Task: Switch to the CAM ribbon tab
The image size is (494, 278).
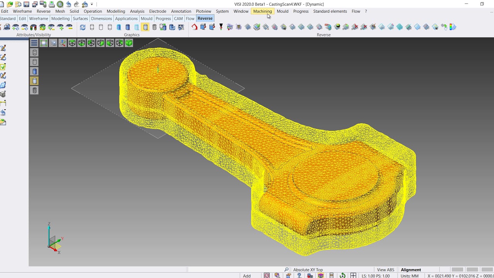Action: [x=178, y=19]
